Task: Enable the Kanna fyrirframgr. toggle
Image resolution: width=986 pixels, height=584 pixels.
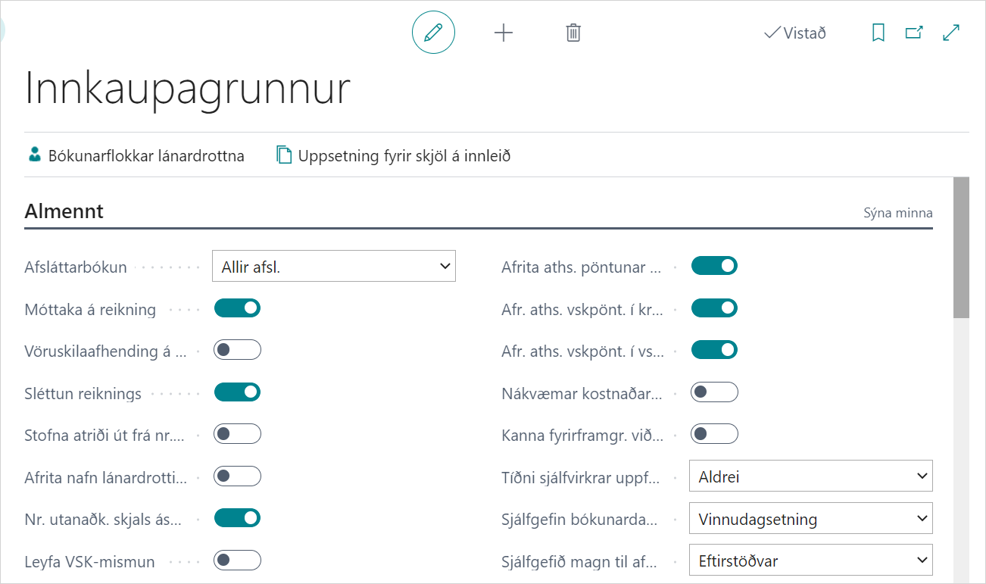Action: [x=714, y=435]
